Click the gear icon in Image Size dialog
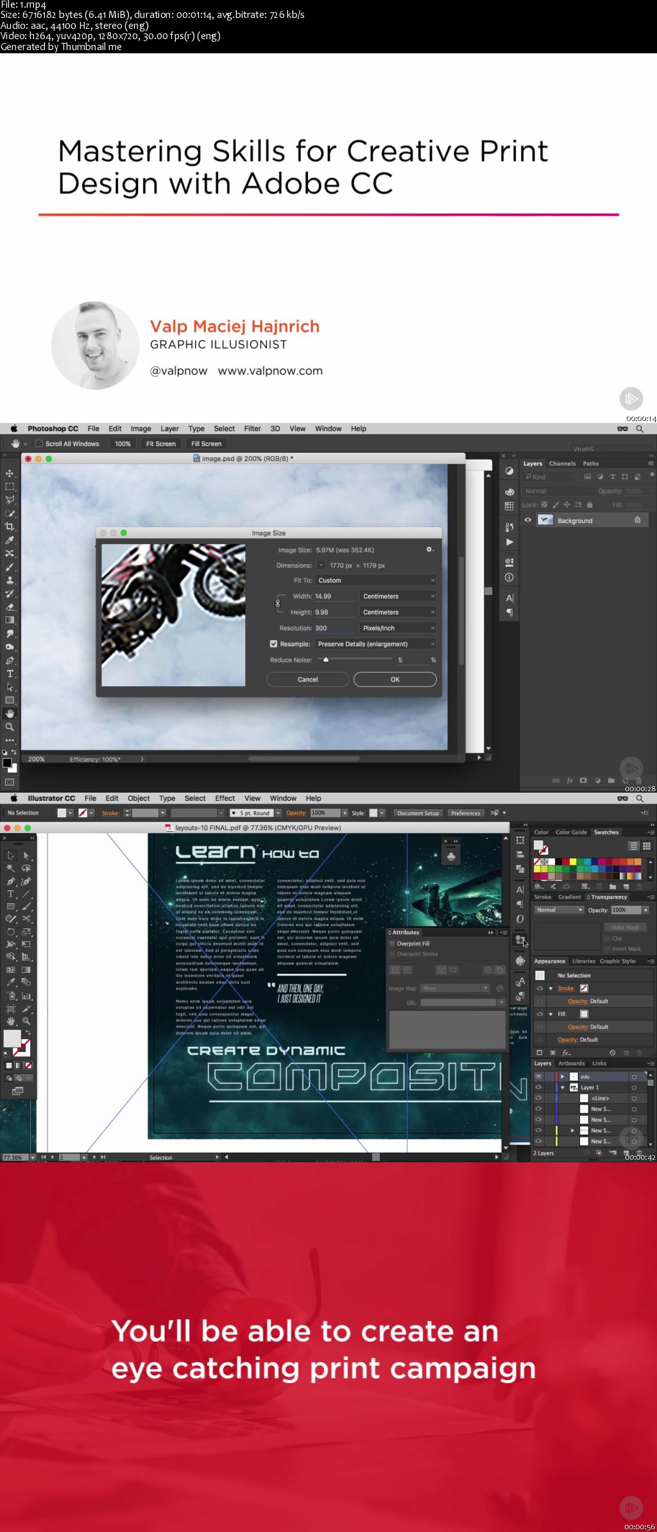Image resolution: width=657 pixels, height=1532 pixels. (x=430, y=549)
